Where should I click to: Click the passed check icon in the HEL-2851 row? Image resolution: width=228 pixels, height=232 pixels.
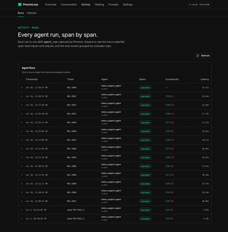pyautogui.click(x=167, y=114)
